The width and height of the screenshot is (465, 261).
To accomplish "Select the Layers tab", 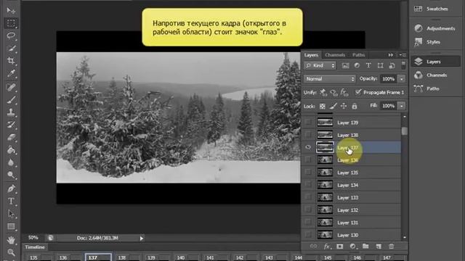I will tap(311, 55).
